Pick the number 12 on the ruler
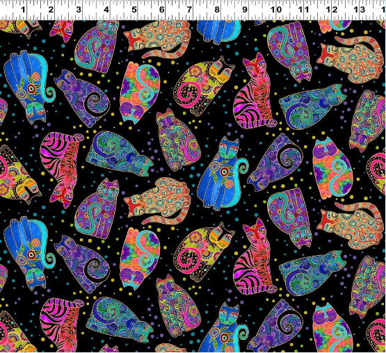The height and width of the screenshot is (353, 386). coord(332,10)
